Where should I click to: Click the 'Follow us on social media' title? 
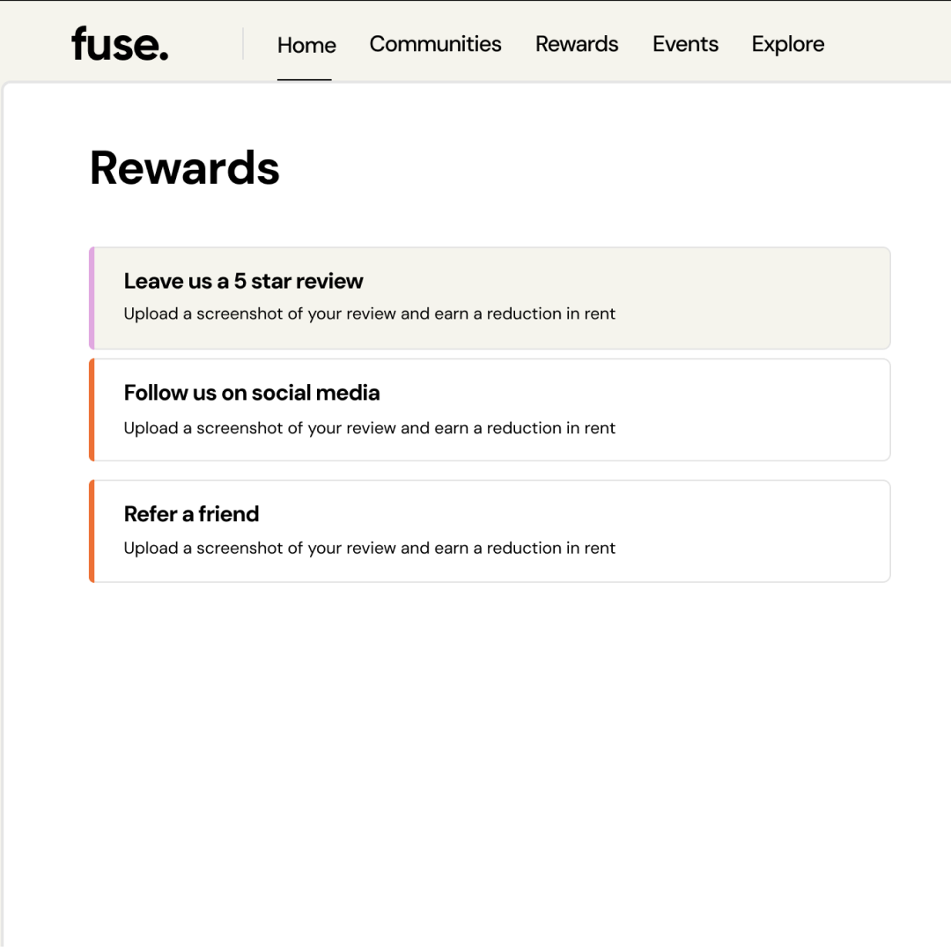point(252,393)
